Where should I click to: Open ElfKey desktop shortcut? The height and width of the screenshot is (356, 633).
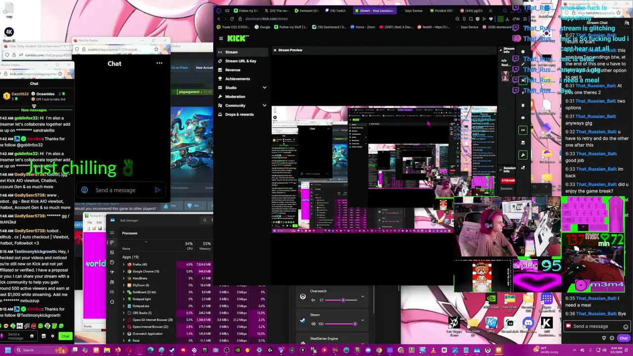[x=491, y=324]
